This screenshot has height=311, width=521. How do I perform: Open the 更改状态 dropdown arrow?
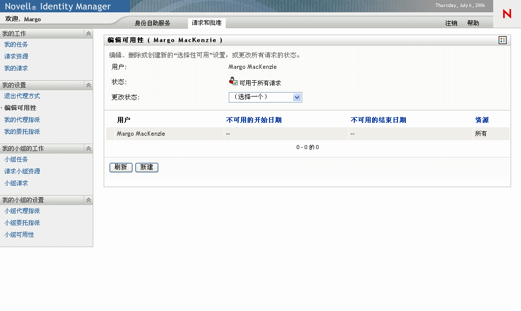(x=297, y=97)
